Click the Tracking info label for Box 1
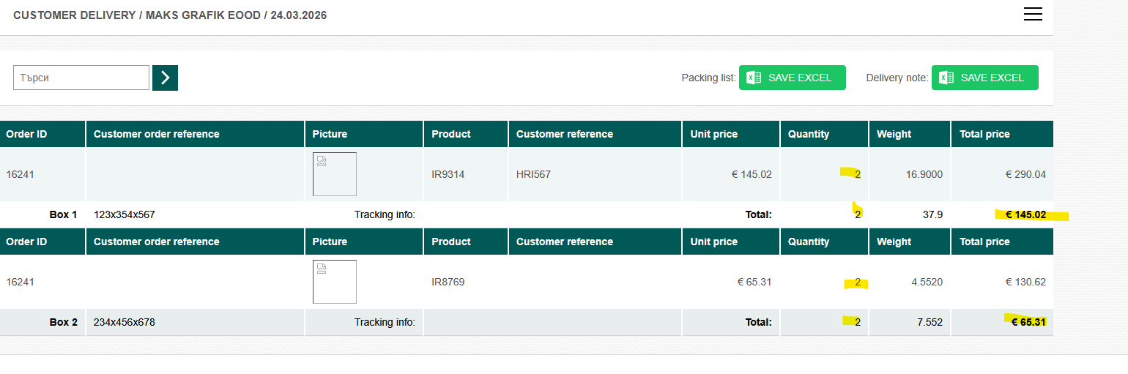The image size is (1128, 374). point(385,215)
